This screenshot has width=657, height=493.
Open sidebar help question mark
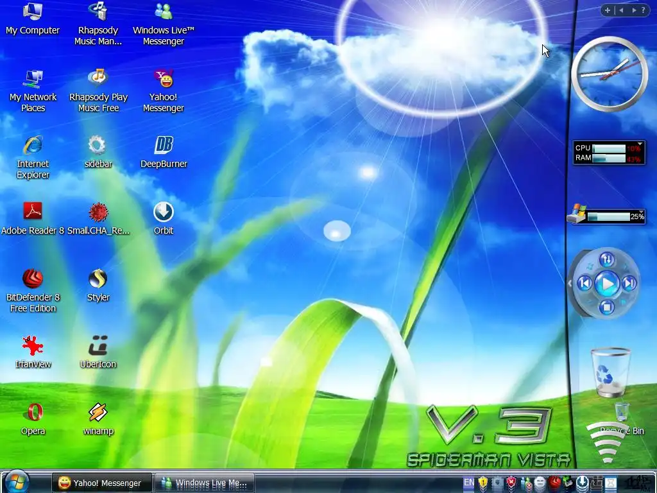(643, 10)
